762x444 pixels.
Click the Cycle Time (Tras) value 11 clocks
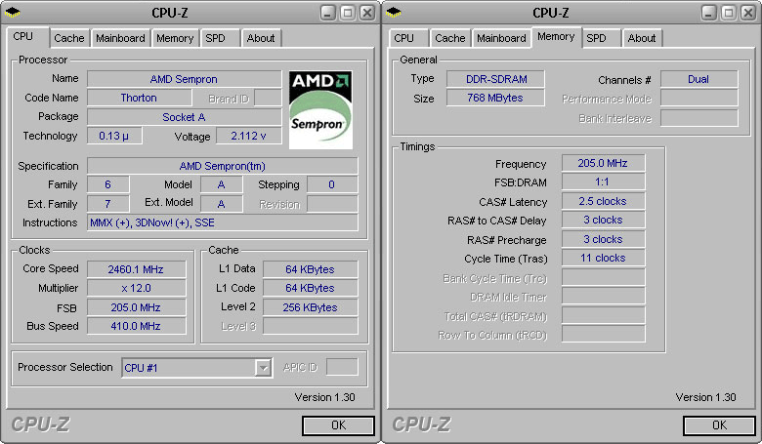[x=603, y=259]
